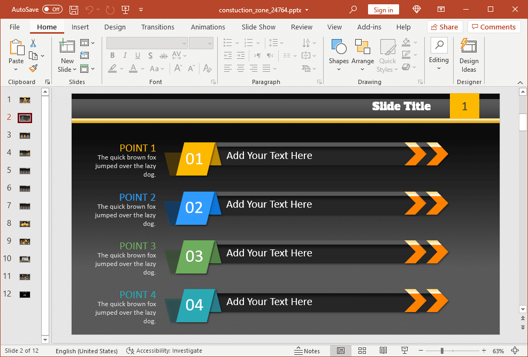Expand the Editing dropdown
The image size is (528, 357).
pos(439,52)
